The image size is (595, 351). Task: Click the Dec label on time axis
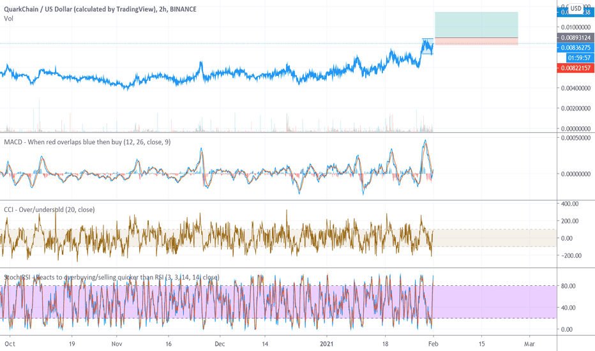coord(220,344)
